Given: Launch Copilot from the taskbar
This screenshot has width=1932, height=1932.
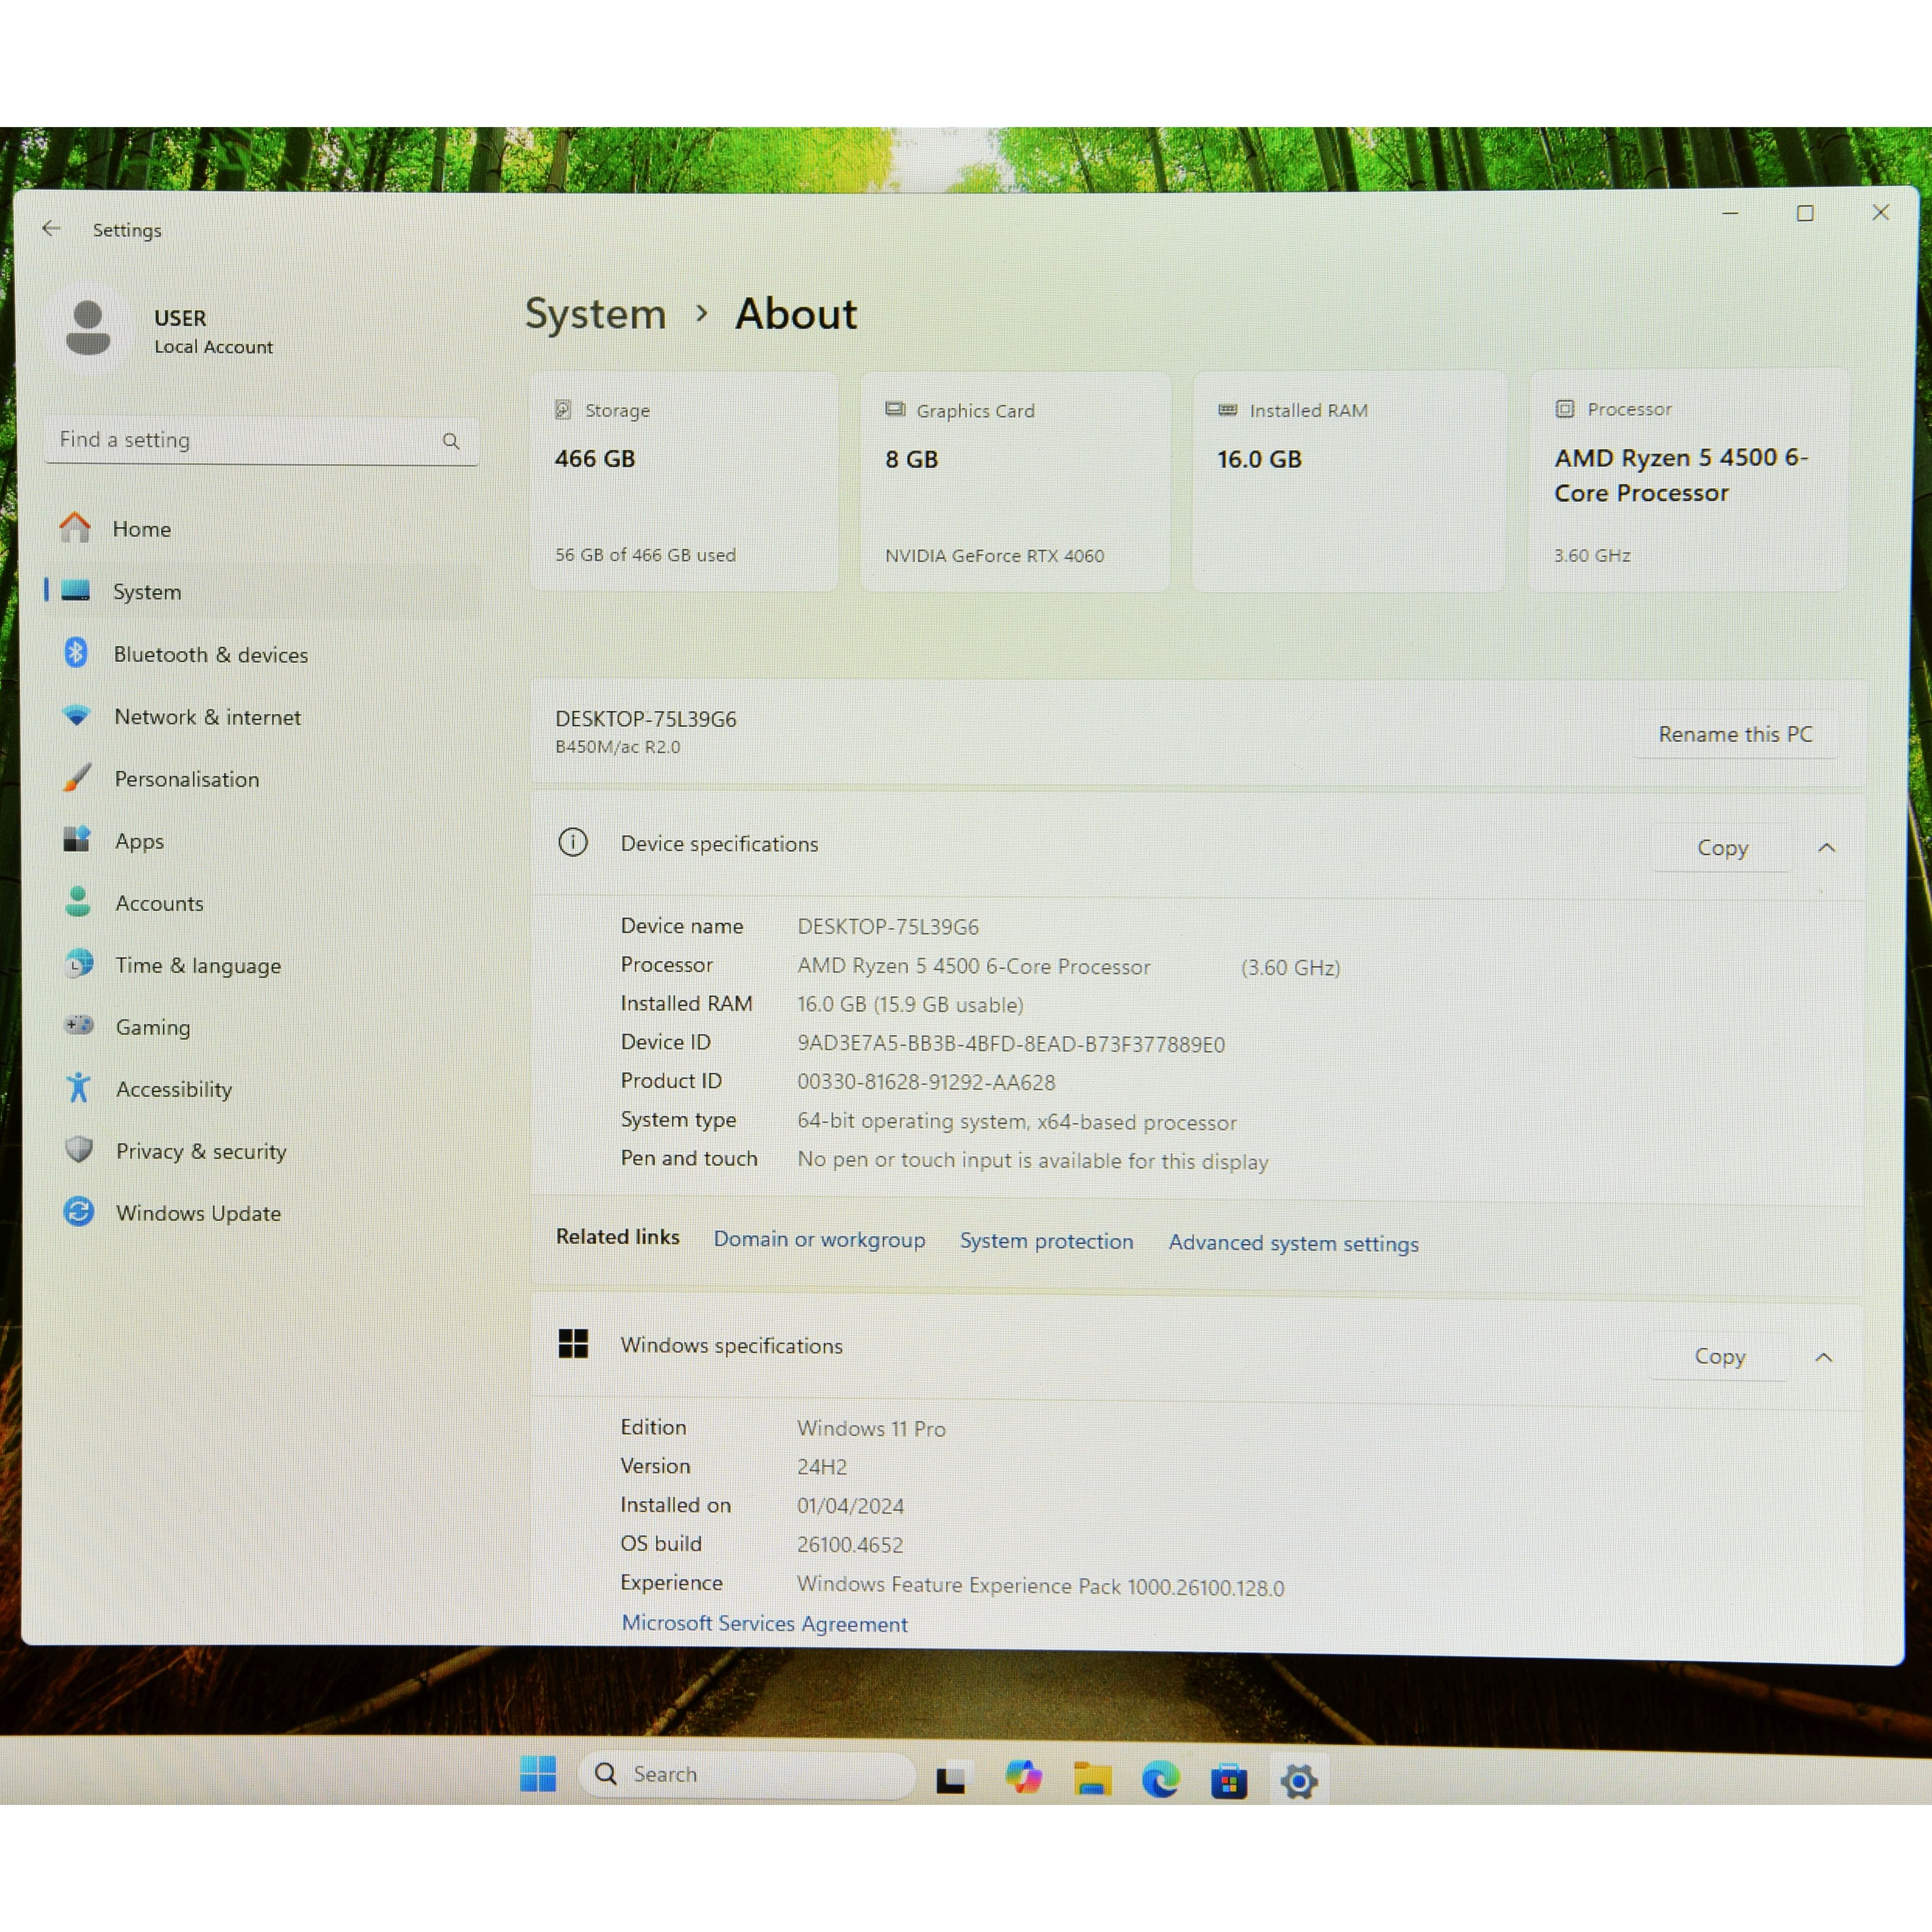Looking at the screenshot, I should 1023,1777.
